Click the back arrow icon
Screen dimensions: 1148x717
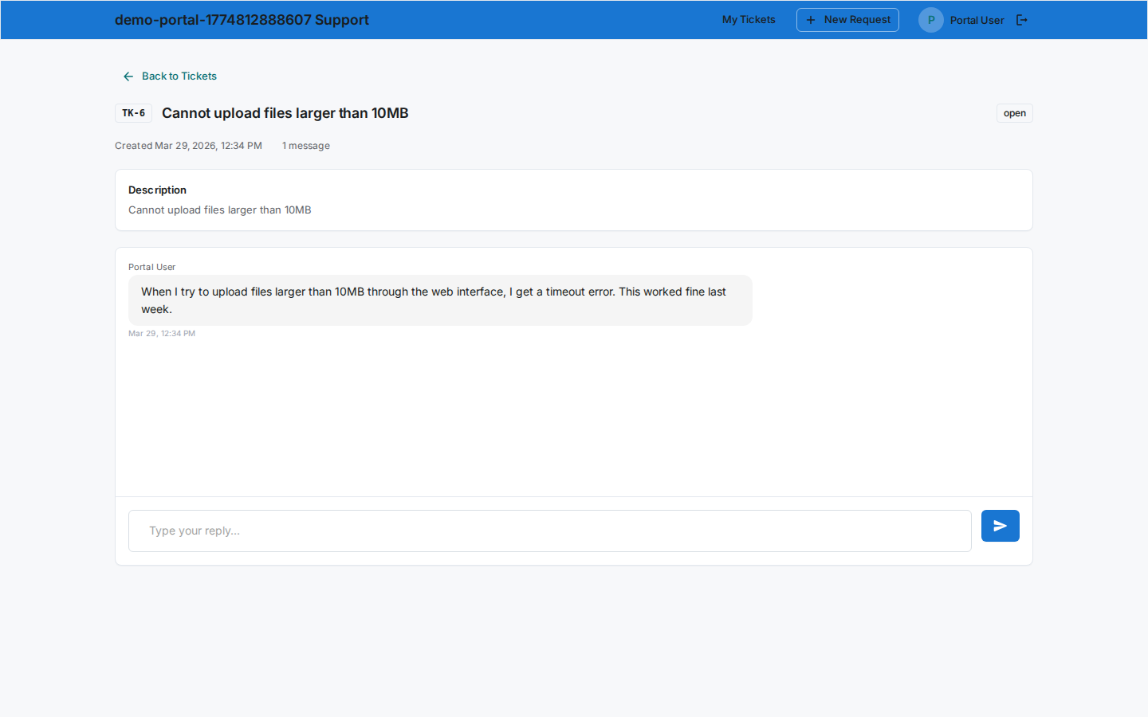[128, 76]
